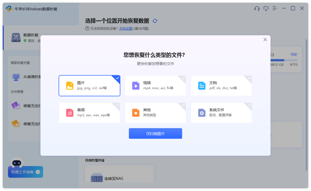
Task: Click the 系统文件 gear icon in the dialog
Action: (202, 112)
